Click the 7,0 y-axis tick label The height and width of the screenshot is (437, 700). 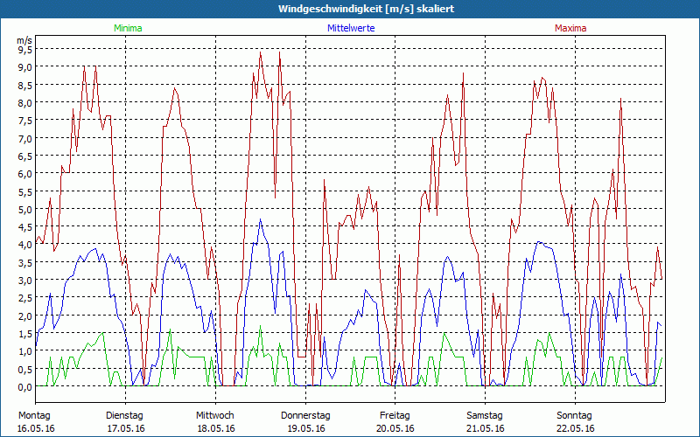pyautogui.click(x=24, y=138)
